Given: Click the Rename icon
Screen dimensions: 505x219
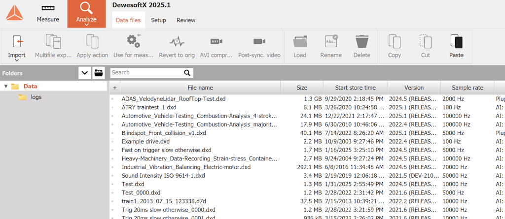Looking at the screenshot, I should [331, 41].
